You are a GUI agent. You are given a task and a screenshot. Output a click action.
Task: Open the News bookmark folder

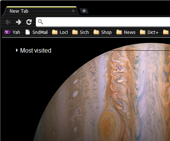tap(126, 32)
